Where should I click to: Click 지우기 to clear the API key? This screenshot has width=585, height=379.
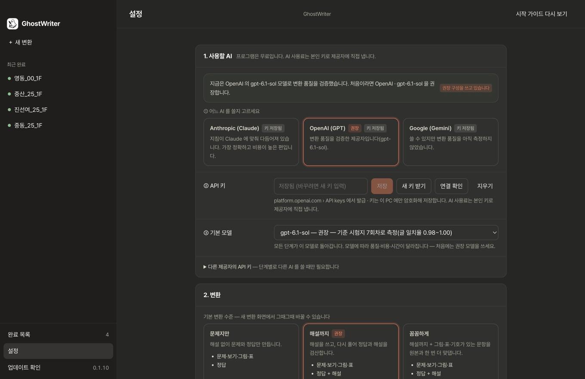485,186
